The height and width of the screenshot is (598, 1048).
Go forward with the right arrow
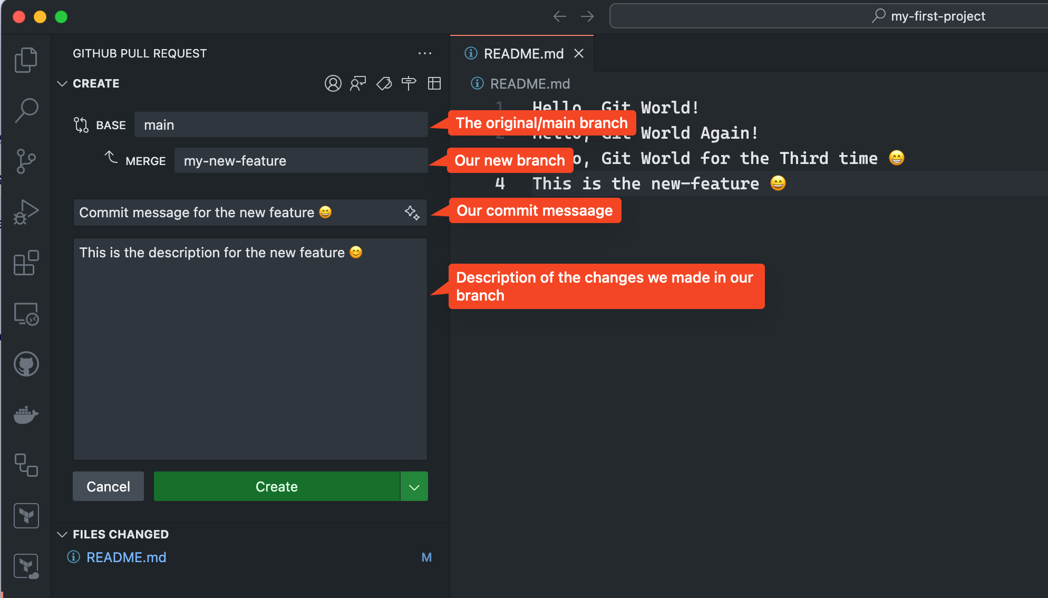(x=587, y=16)
